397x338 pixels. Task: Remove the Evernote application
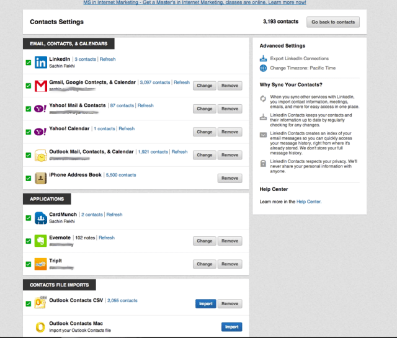[230, 241]
